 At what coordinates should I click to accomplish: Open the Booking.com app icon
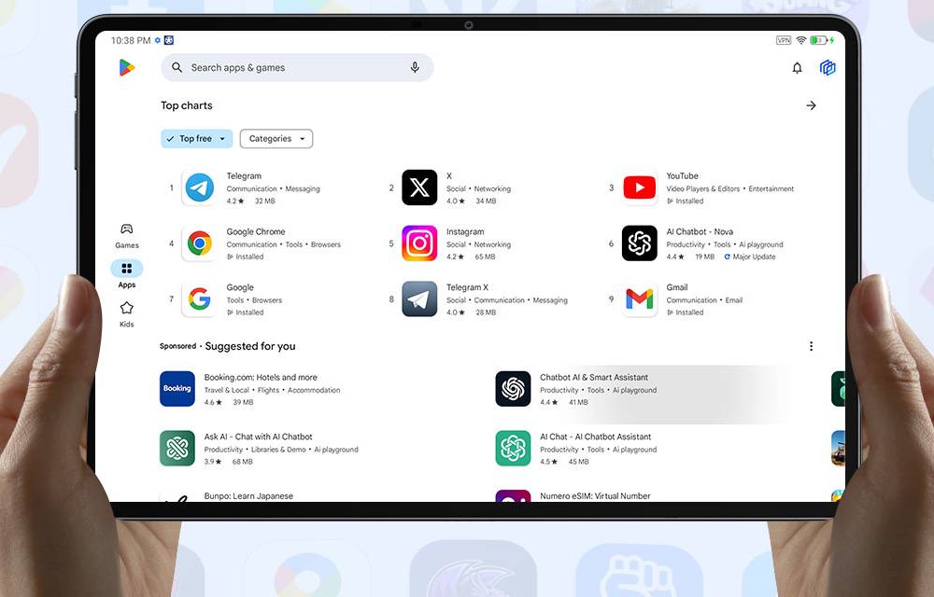[x=177, y=389]
